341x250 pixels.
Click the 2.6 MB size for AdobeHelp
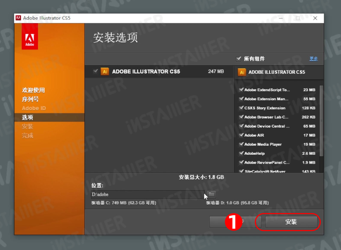[309, 154]
